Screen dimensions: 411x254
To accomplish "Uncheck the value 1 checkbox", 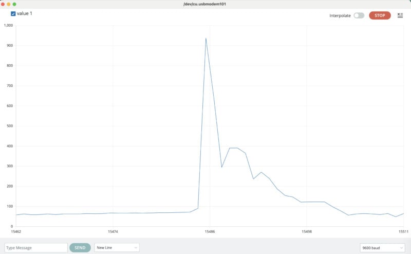I will click(x=13, y=14).
